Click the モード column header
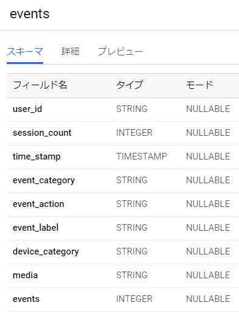This screenshot has width=239, height=316. coord(199,85)
